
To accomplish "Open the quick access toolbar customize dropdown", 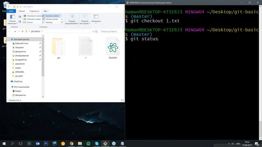I will 20,7.
